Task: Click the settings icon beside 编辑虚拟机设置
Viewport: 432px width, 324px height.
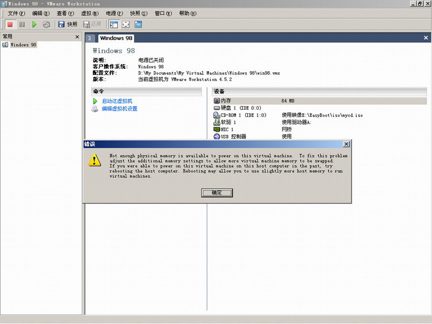Action: pos(95,109)
